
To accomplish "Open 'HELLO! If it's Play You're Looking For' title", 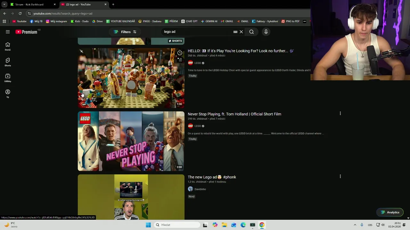I will point(240,51).
